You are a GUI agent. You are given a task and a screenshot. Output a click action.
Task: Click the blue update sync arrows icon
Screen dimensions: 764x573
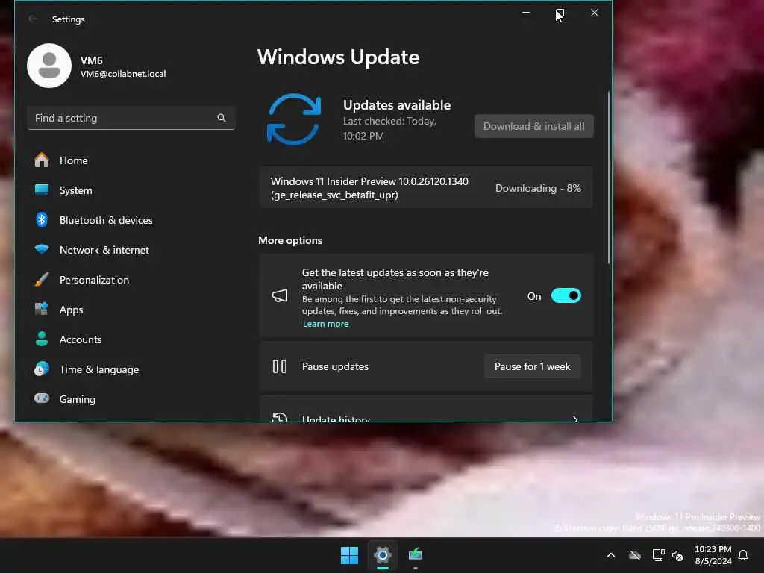294,119
